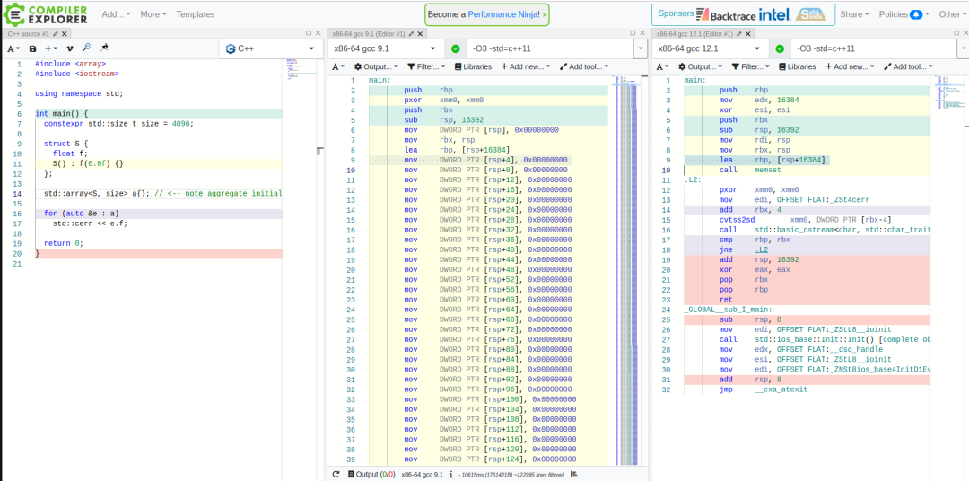Open Output options dropdown in gcc 9.1 pane
969x481 pixels.
pyautogui.click(x=375, y=66)
